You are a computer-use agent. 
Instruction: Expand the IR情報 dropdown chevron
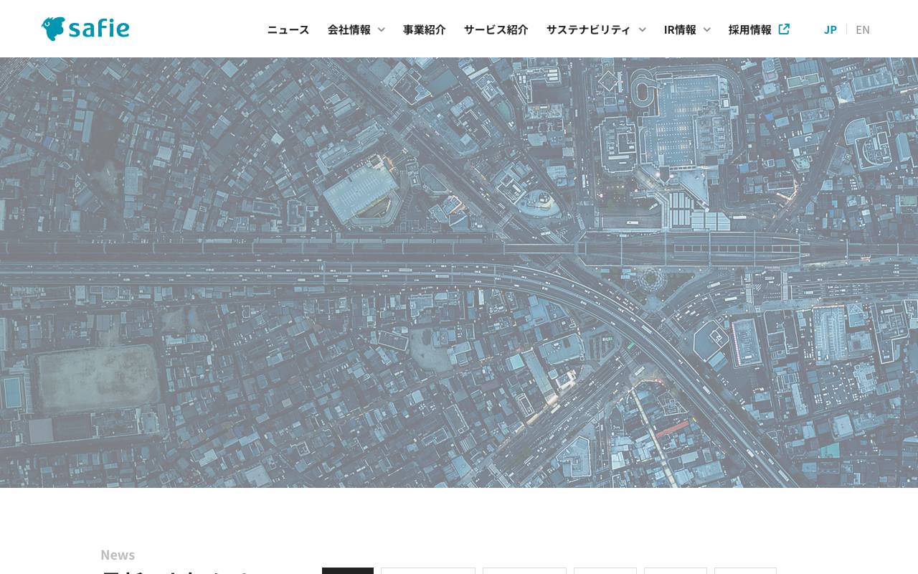pyautogui.click(x=707, y=30)
